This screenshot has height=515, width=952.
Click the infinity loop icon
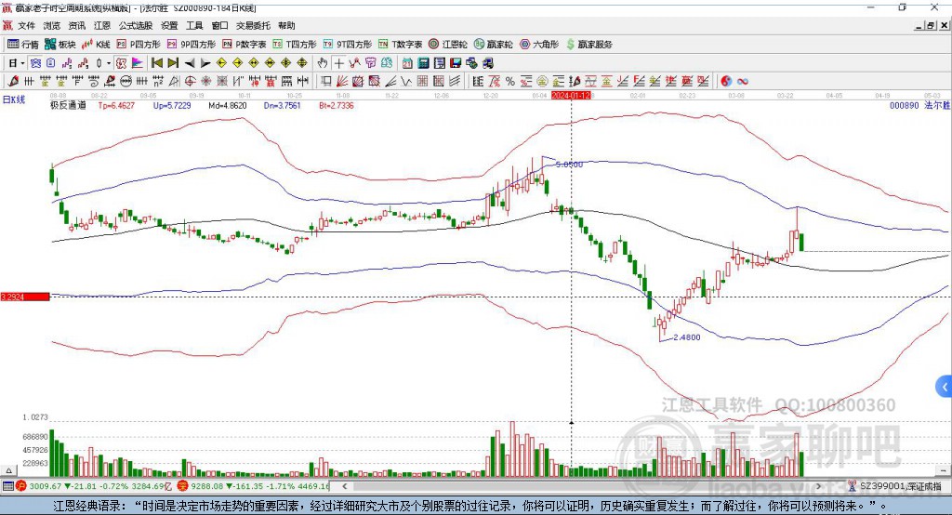743,82
